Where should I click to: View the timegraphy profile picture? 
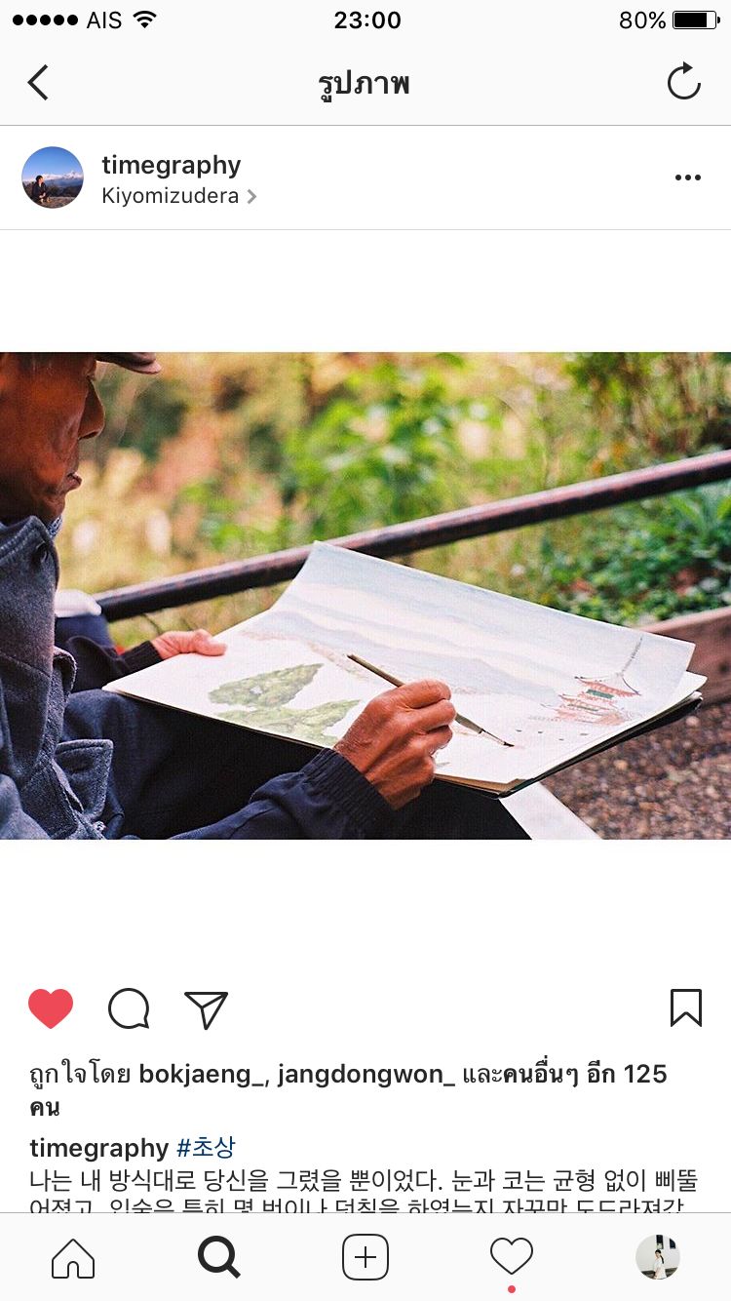tap(53, 177)
